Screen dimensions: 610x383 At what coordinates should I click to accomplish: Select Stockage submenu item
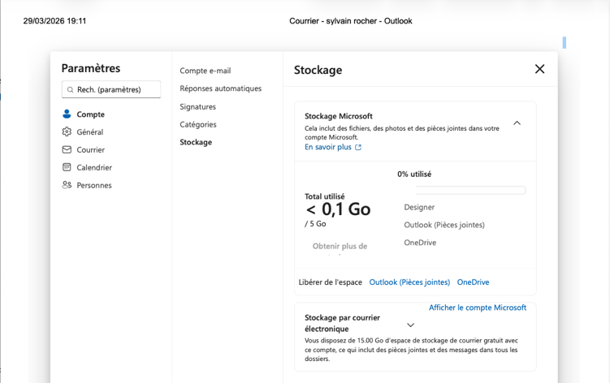point(196,142)
